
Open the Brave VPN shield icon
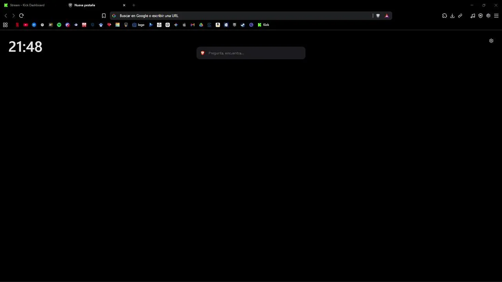(x=480, y=16)
